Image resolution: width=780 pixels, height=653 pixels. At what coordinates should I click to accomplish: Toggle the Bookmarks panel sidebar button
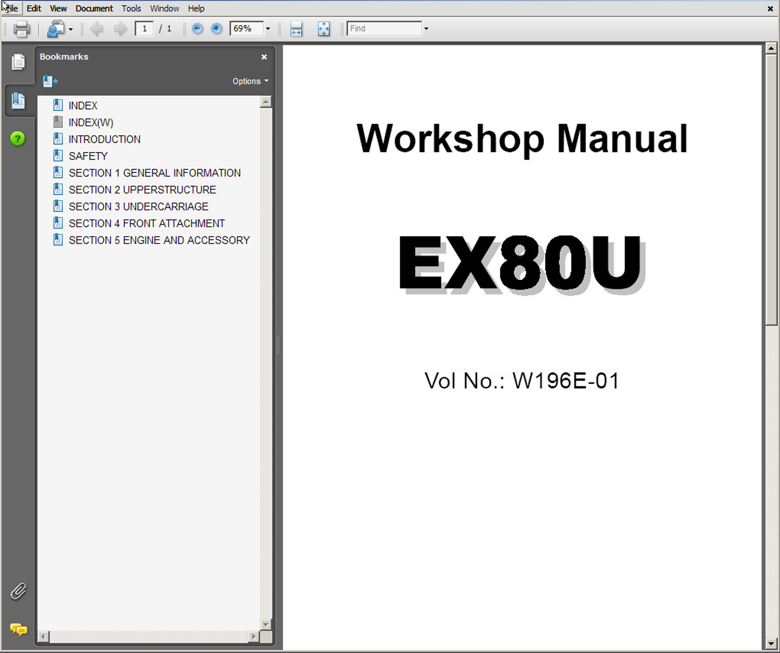point(18,100)
